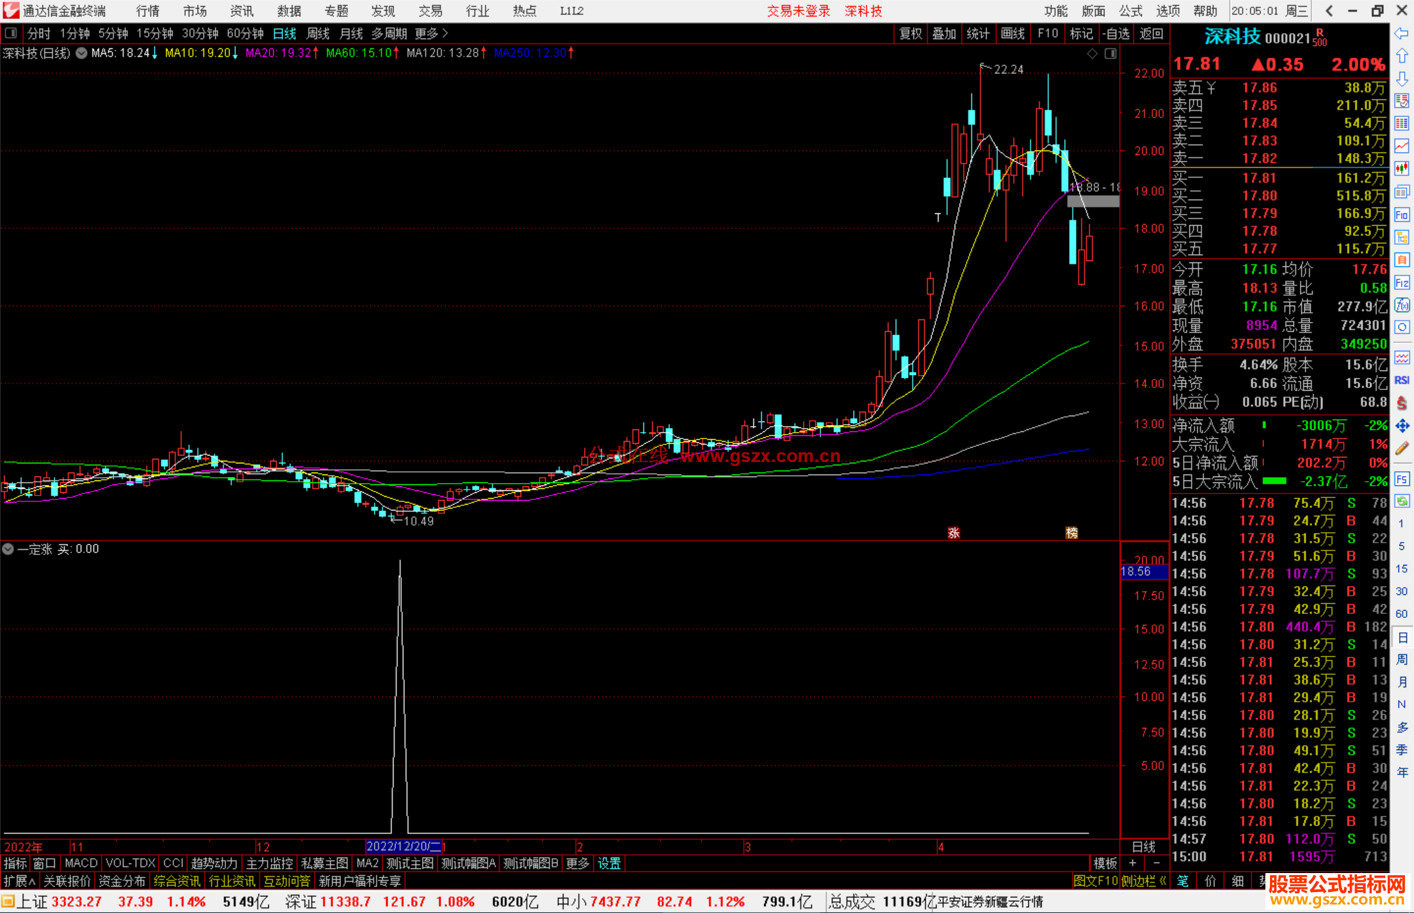Select the pencil drawing tool icon
The height and width of the screenshot is (913, 1414).
click(1402, 449)
